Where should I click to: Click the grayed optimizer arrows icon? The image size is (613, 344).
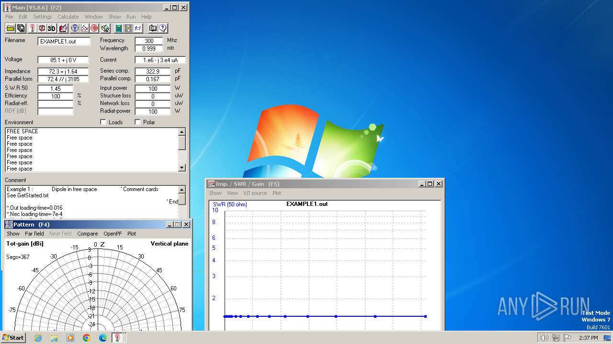[x=128, y=28]
